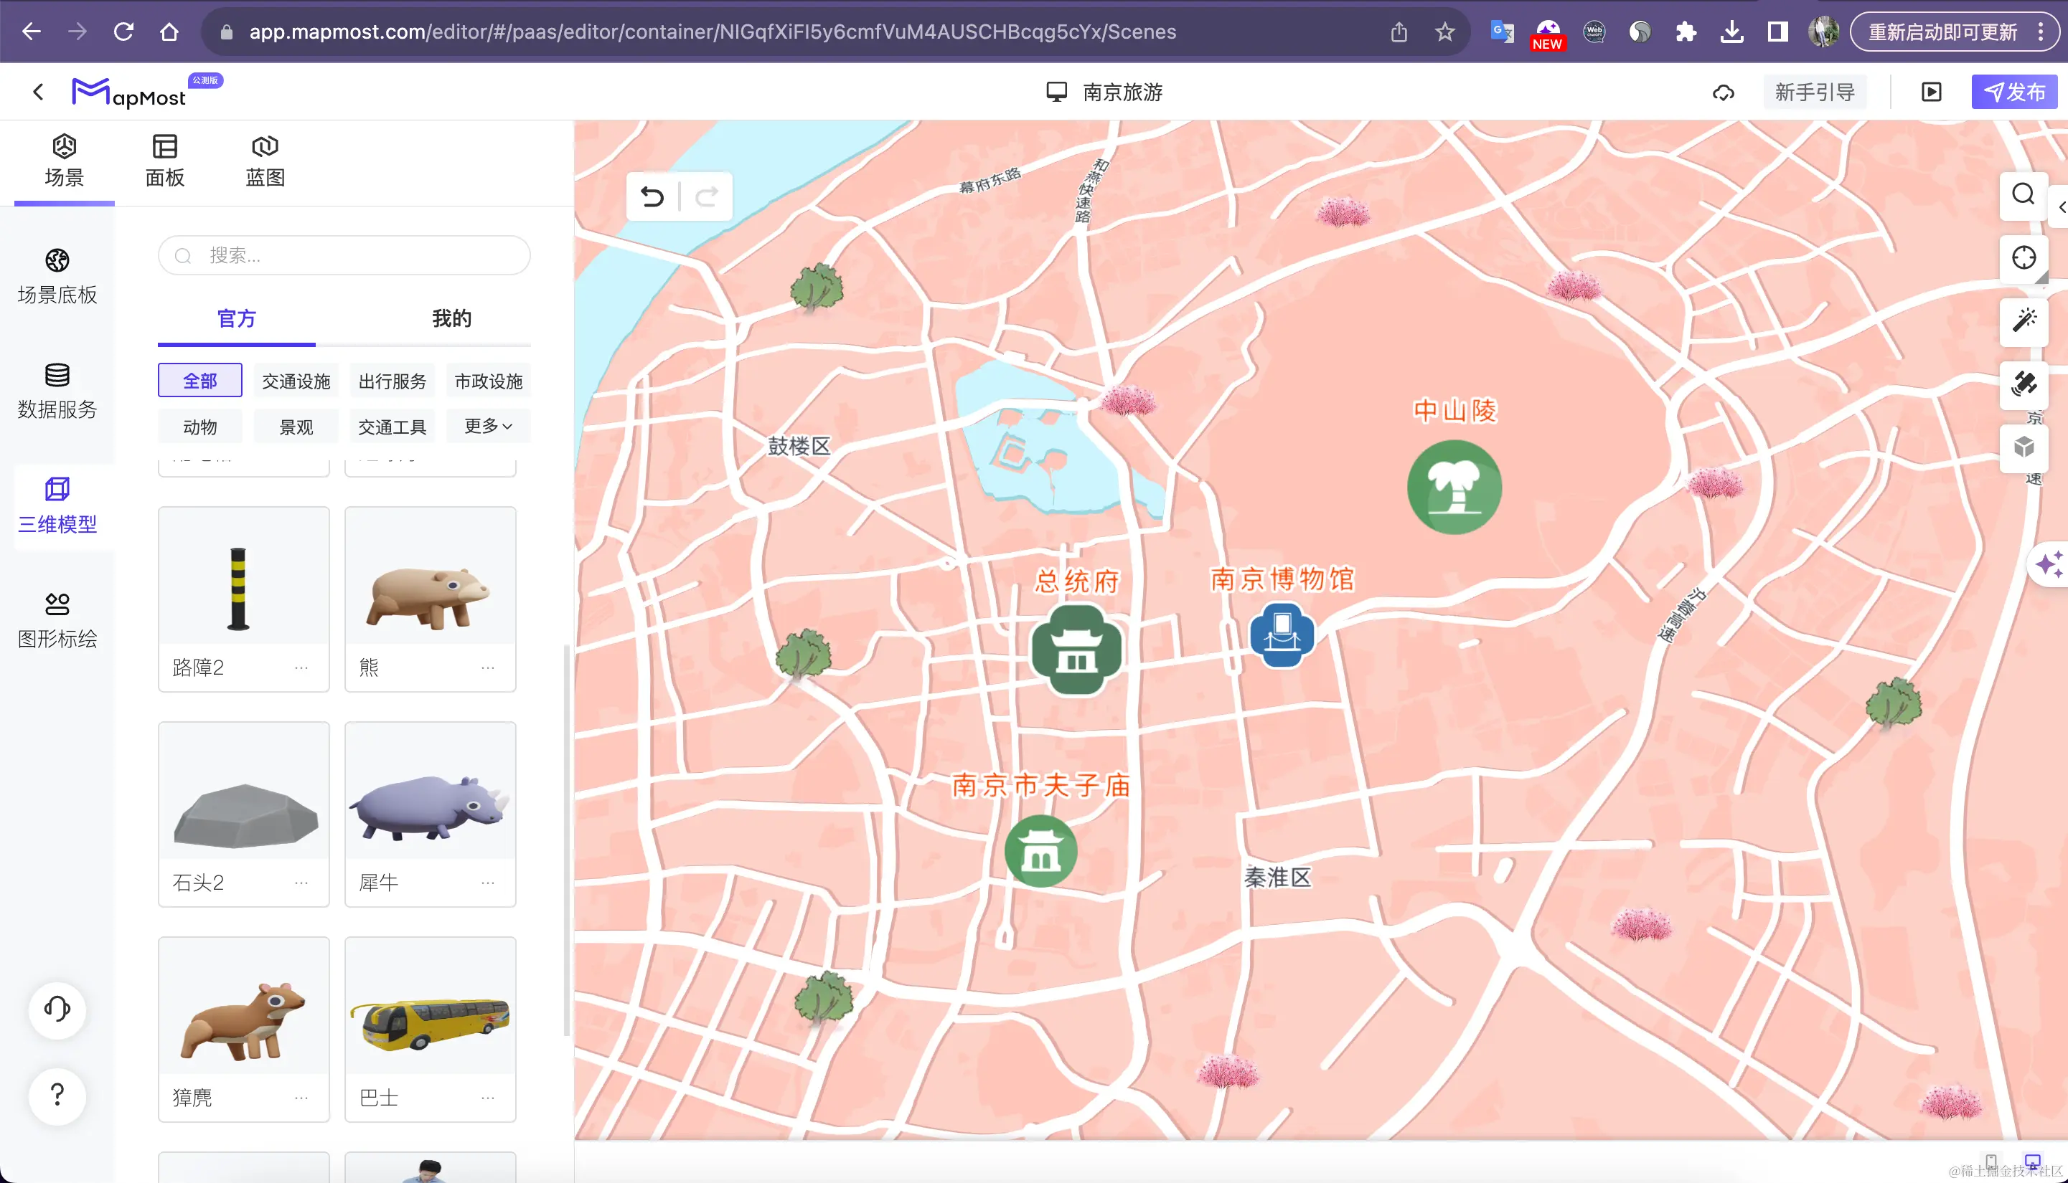This screenshot has width=2068, height=1183.
Task: Select the 石头2 model thumbnail
Action: coord(244,792)
